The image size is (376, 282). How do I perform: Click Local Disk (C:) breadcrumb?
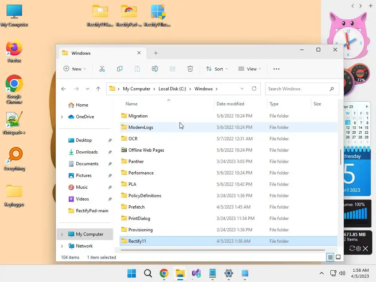(x=172, y=89)
